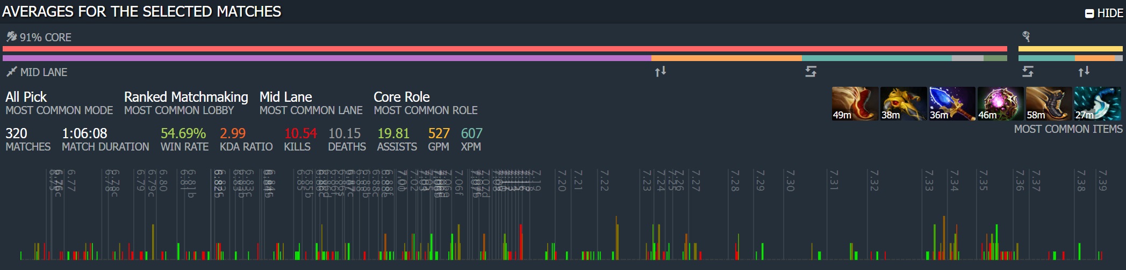Click the teal segment in support lane bar
Screen dimensions: 1126x270
1046,58
